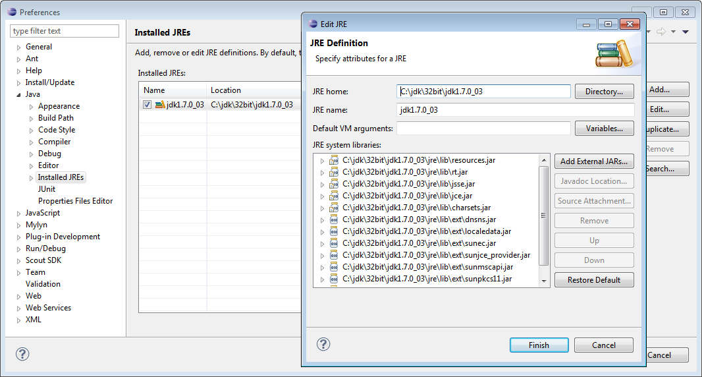
Task: Click the Restore Default button
Action: [x=594, y=279]
